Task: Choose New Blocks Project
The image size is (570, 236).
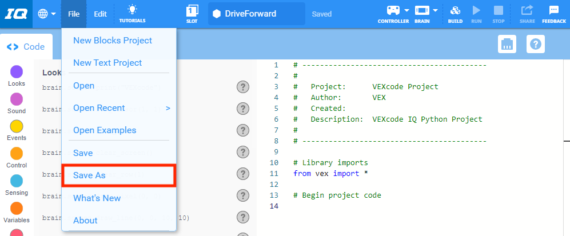Action: click(113, 41)
